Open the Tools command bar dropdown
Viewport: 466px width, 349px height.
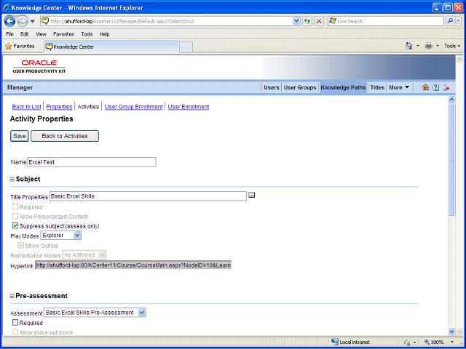(x=452, y=46)
